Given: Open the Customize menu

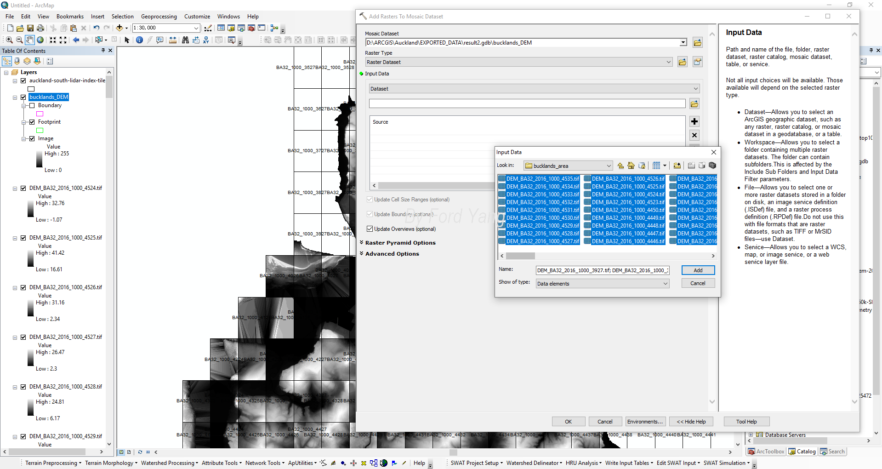Looking at the screenshot, I should tap(197, 17).
